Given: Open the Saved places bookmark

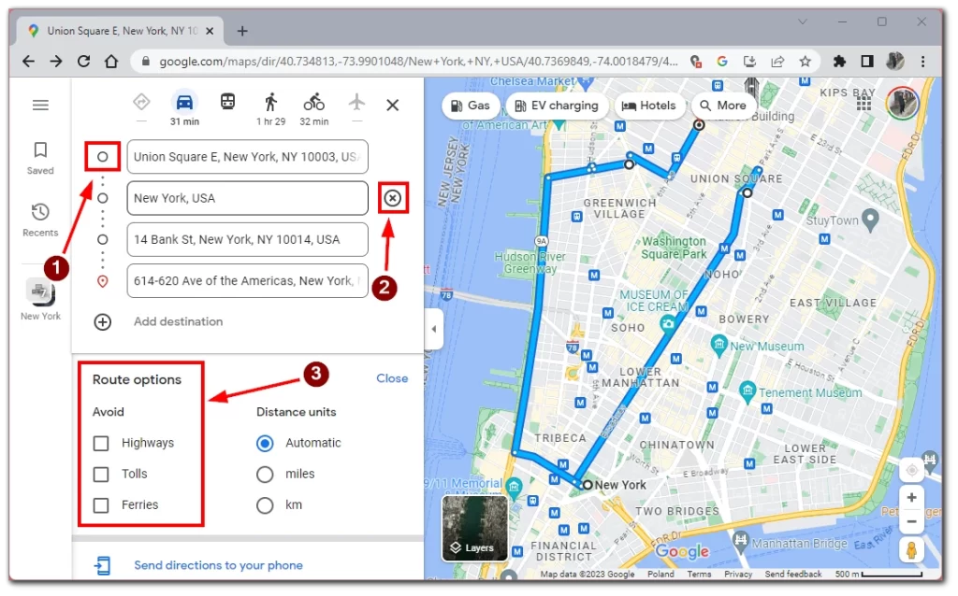Looking at the screenshot, I should pos(40,158).
